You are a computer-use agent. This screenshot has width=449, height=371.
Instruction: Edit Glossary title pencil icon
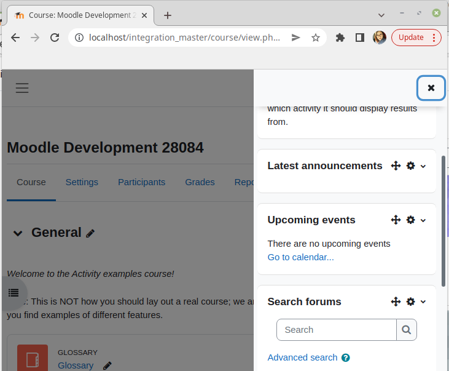pos(107,366)
